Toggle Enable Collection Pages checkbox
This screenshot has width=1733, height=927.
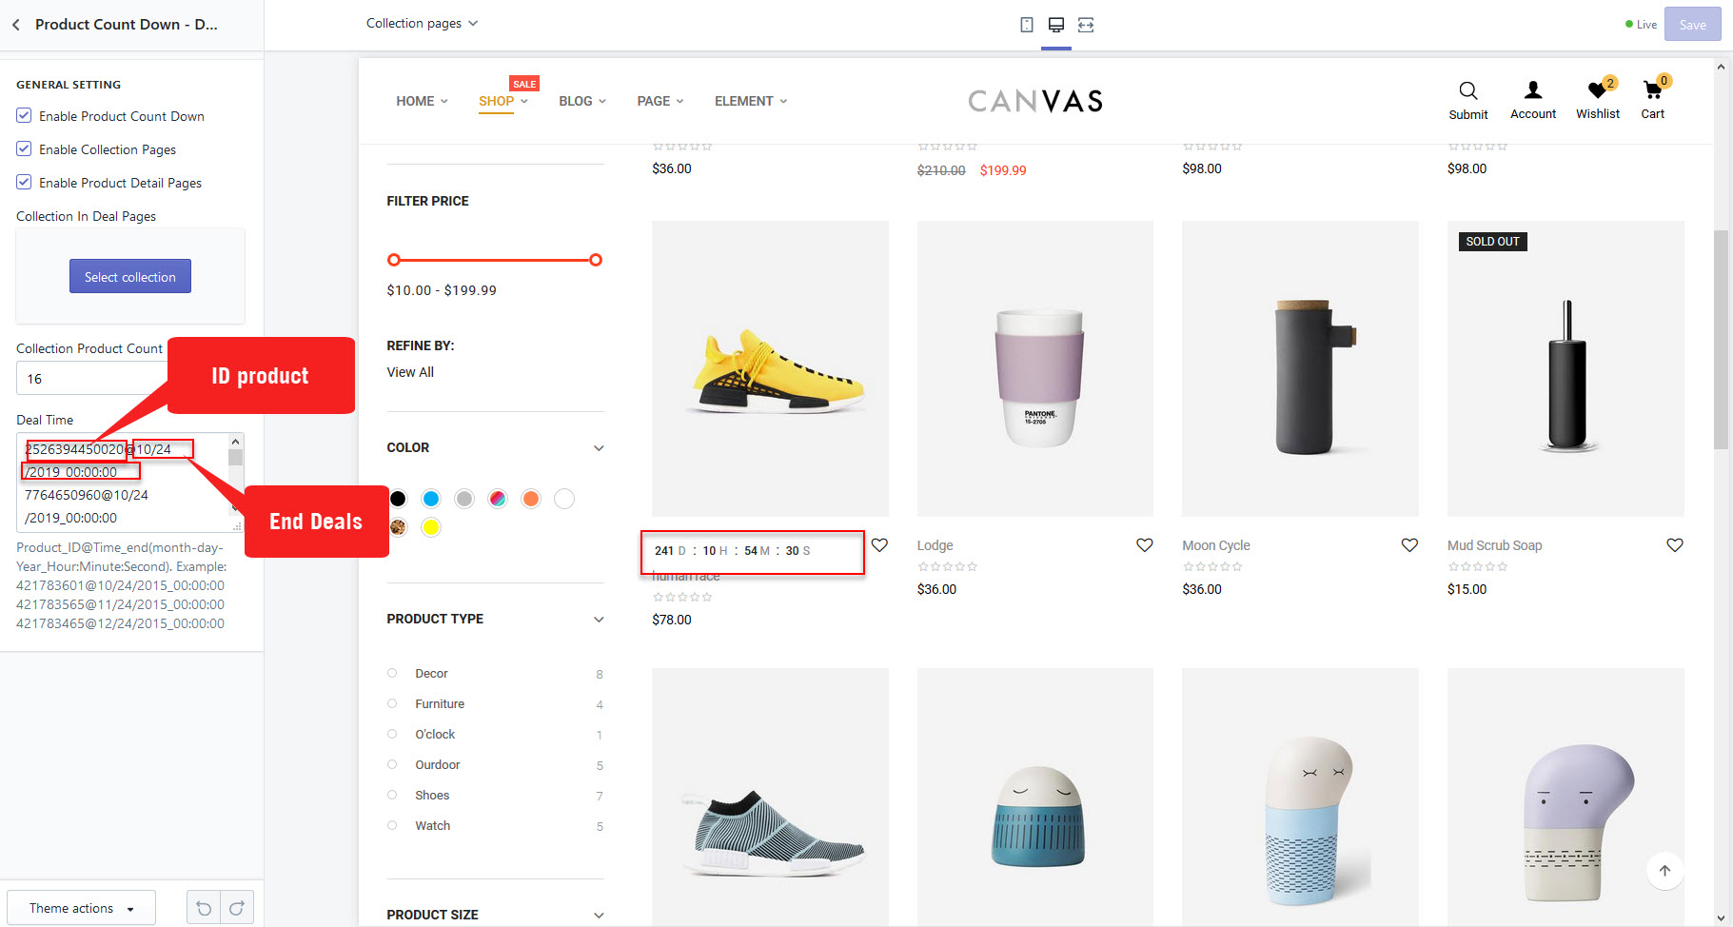(x=25, y=149)
